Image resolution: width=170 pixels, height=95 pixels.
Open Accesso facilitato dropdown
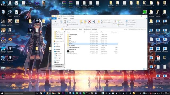pos(106,23)
